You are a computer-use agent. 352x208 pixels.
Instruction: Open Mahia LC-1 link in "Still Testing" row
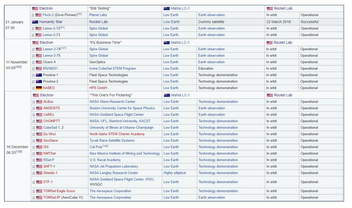click(180, 9)
